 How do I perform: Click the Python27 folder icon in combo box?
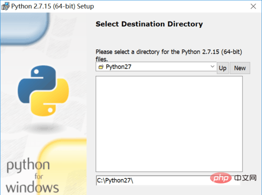[101, 67]
